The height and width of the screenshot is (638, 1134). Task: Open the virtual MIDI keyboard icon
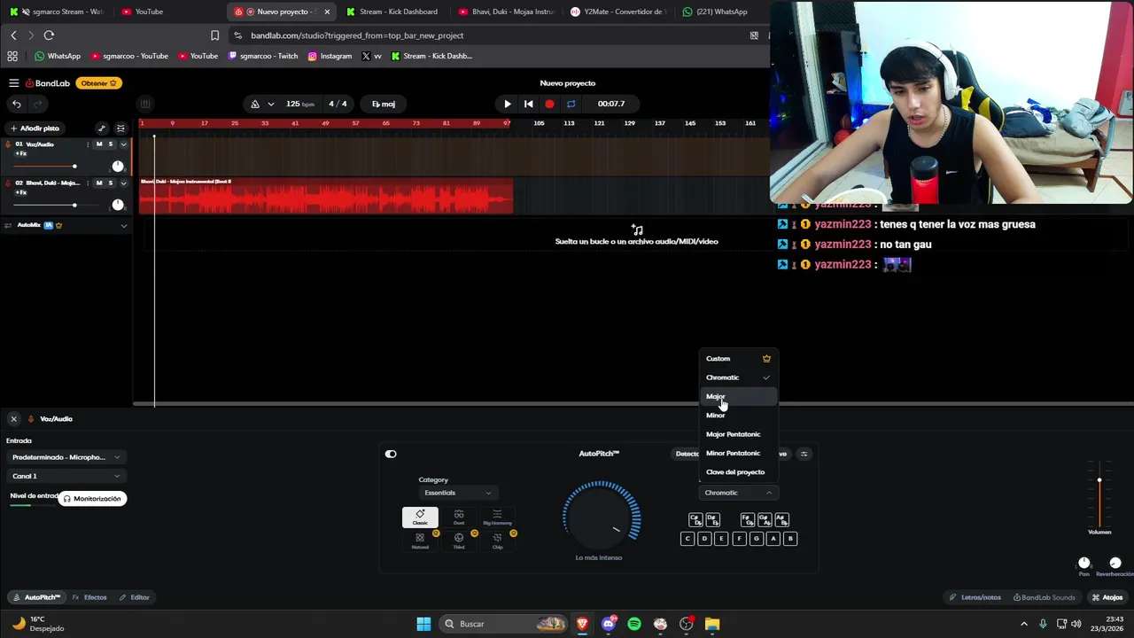pyautogui.click(x=145, y=104)
